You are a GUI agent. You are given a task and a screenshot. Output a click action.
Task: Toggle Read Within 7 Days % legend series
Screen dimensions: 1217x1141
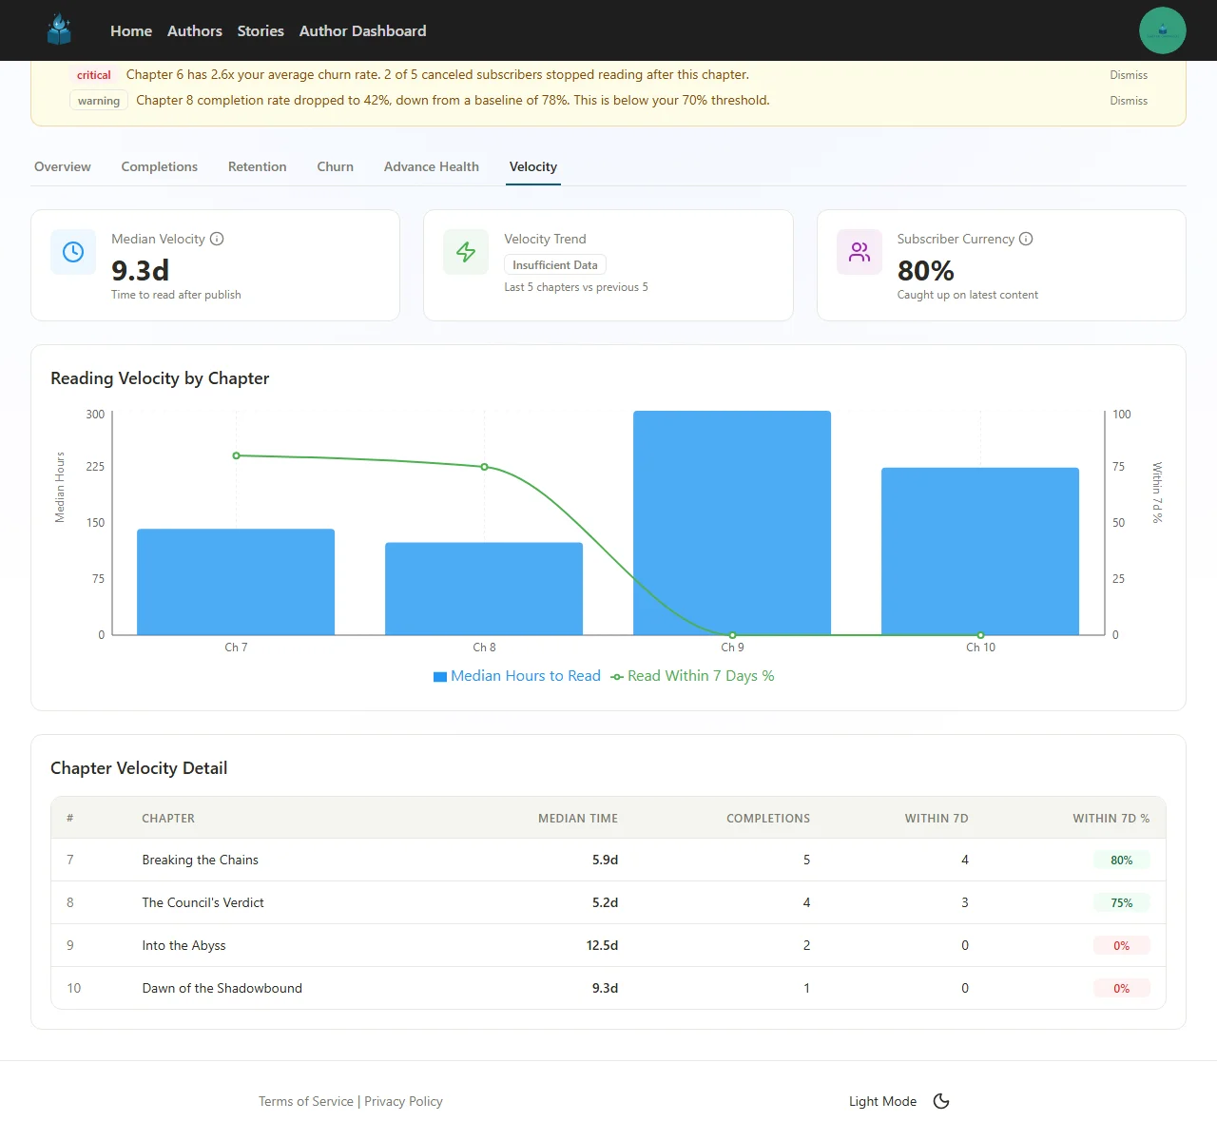point(692,676)
